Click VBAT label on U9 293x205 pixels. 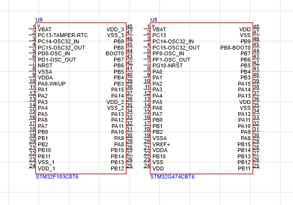(45, 29)
